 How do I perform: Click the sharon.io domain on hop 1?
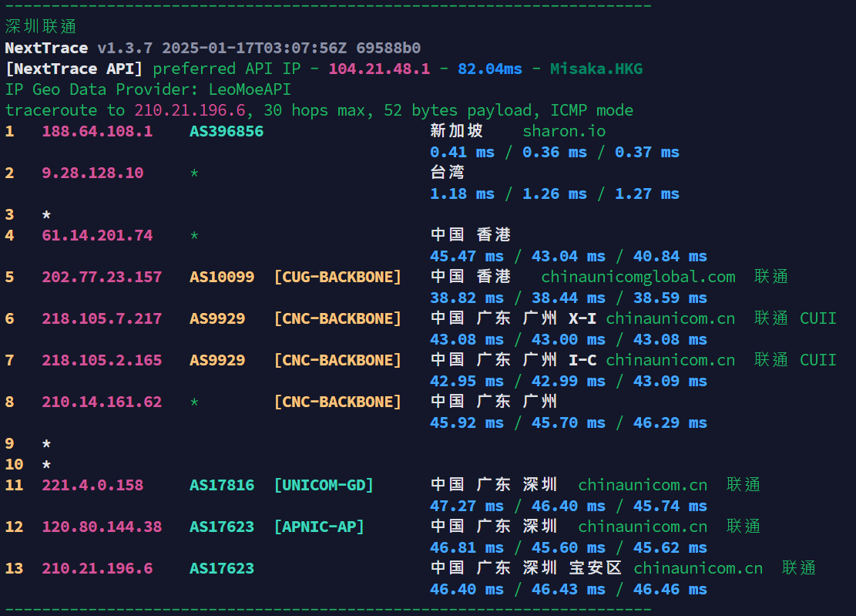point(565,131)
